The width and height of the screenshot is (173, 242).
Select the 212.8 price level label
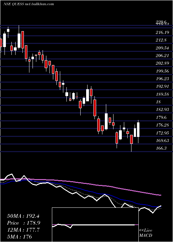click(x=161, y=40)
